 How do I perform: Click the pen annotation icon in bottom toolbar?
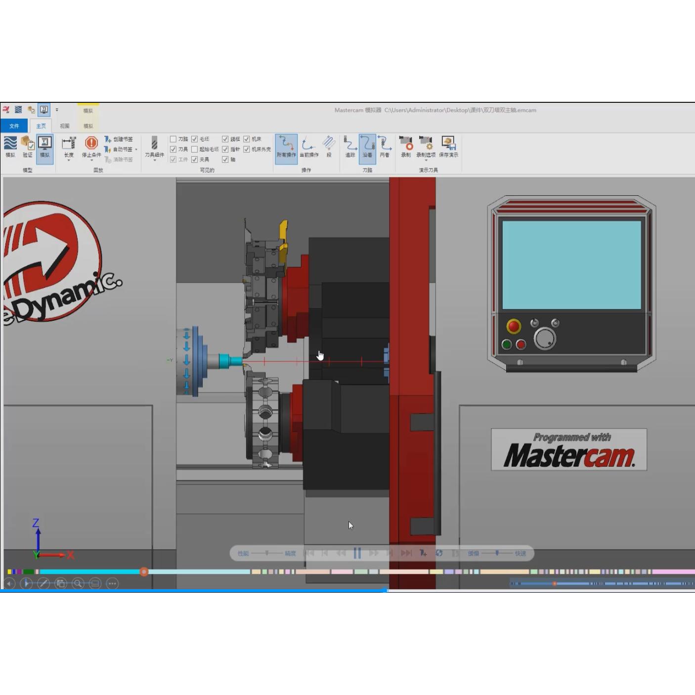pyautogui.click(x=43, y=584)
